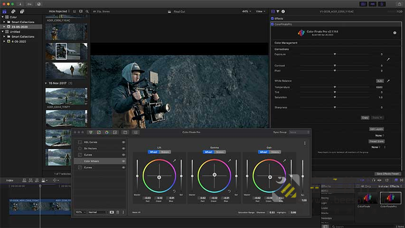Select Smart Collections under Color library

[x=23, y=22]
